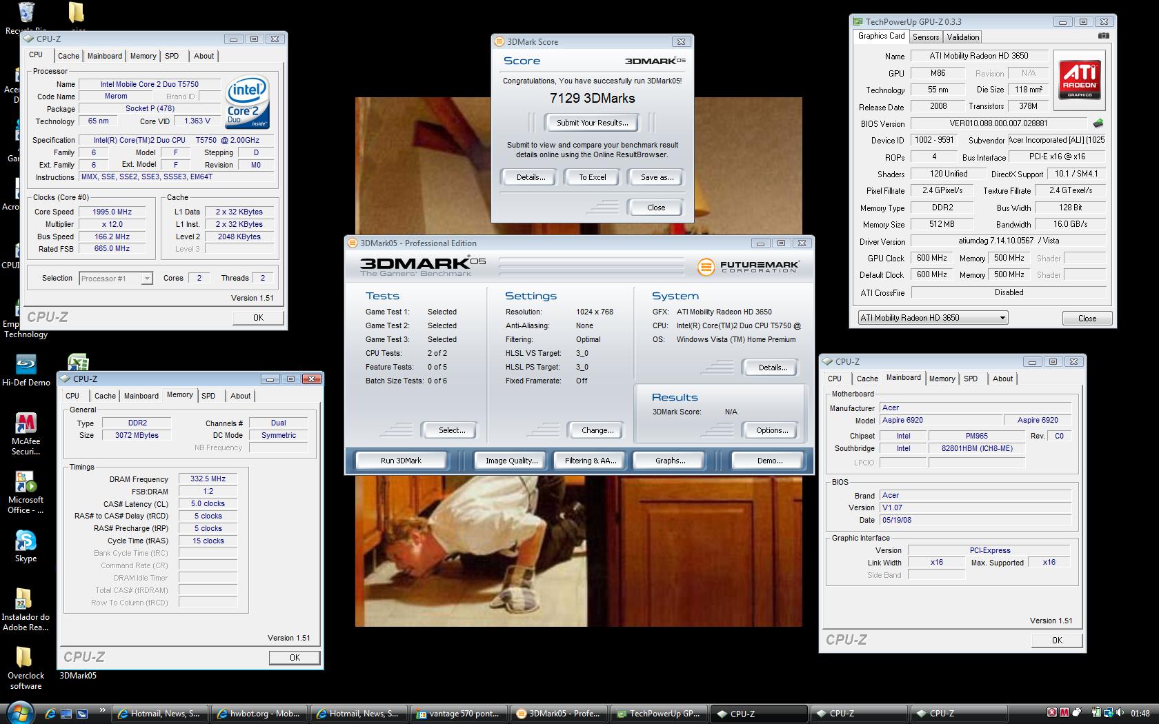The height and width of the screenshot is (724, 1159).
Task: Click Close button in GPU-Z
Action: pyautogui.click(x=1087, y=319)
